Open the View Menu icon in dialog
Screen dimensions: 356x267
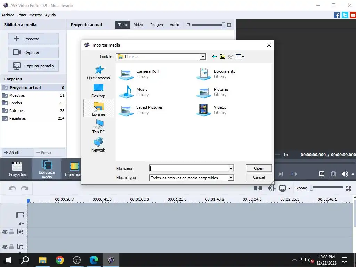point(240,57)
